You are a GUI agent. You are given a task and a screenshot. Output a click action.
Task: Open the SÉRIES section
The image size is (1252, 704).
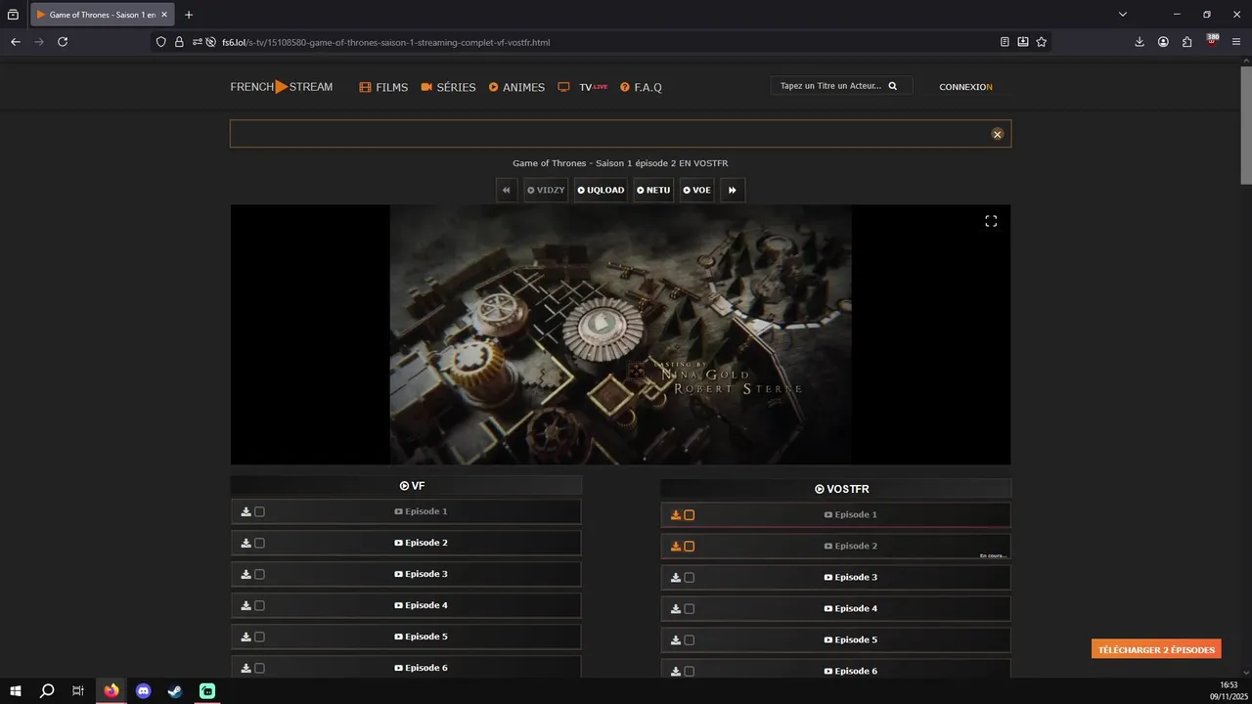click(448, 87)
